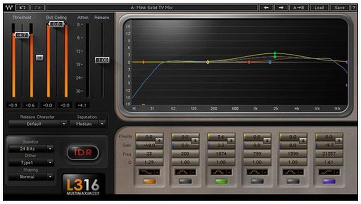Screen dimensions: 361x204
Task: Click the A→B copy button
Action: click(299, 8)
